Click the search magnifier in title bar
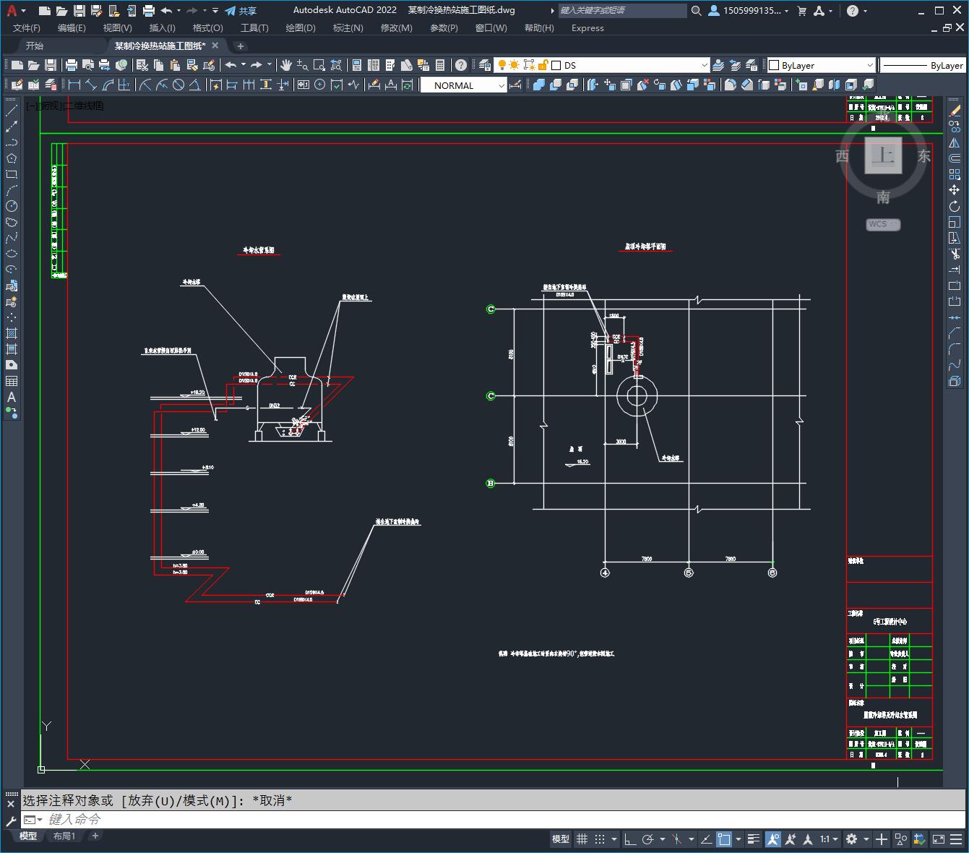This screenshot has height=853, width=969. coord(696,10)
